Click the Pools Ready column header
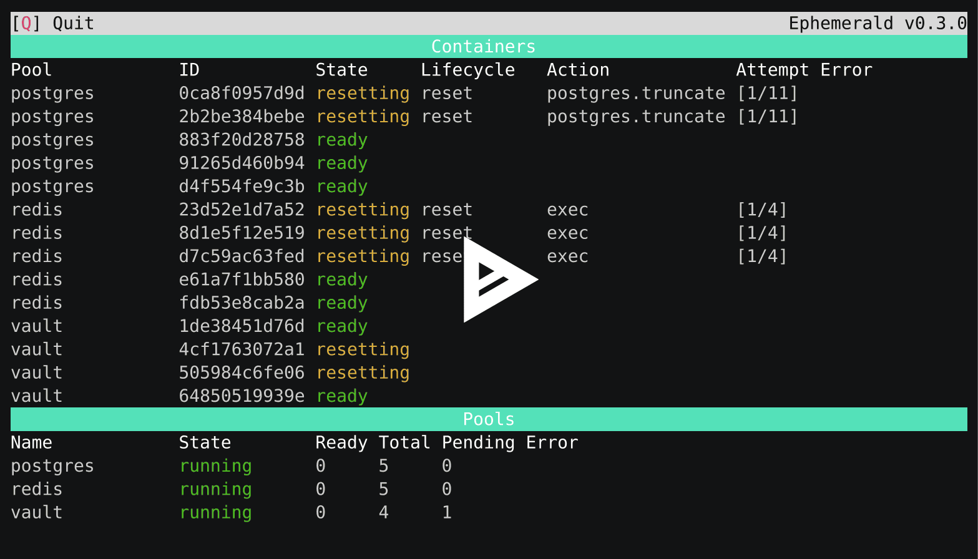Viewport: 978px width, 559px height. click(x=342, y=442)
